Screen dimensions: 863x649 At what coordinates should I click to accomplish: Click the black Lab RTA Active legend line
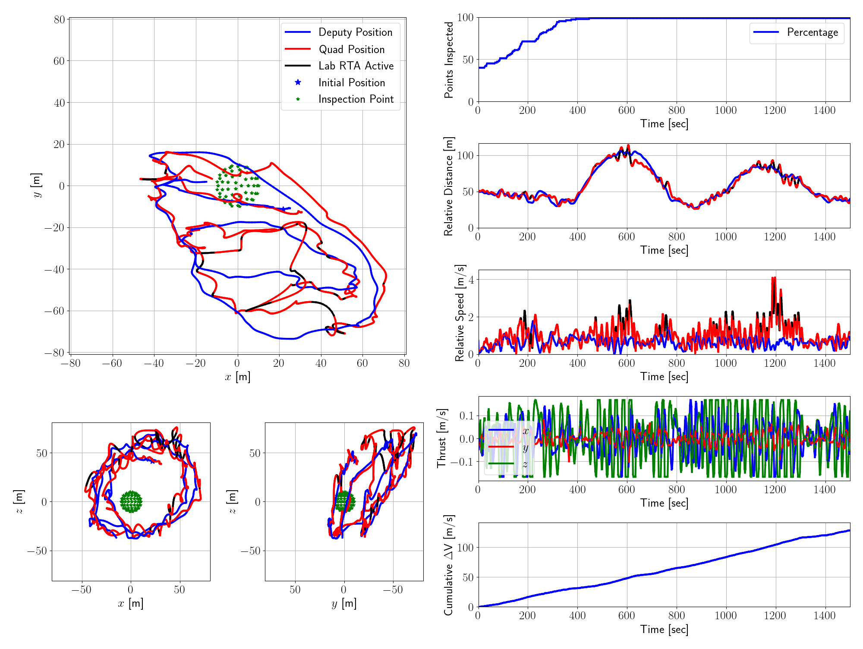pos(298,66)
